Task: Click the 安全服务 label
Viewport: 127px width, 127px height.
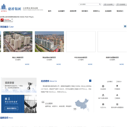Action: click(x=103, y=89)
